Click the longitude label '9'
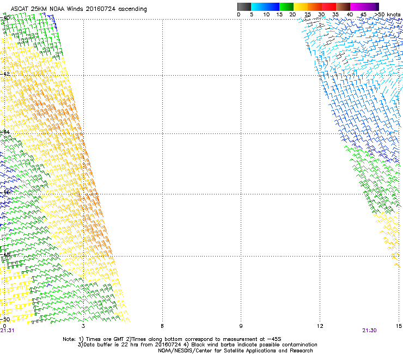This screenshot has width=403, height=354. pos(241,326)
